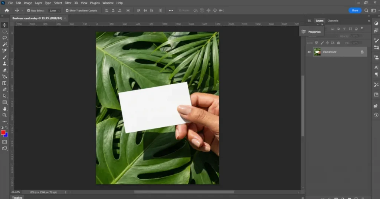
Task: Open the Adjustments panel icon
Action: [x=376, y=23]
